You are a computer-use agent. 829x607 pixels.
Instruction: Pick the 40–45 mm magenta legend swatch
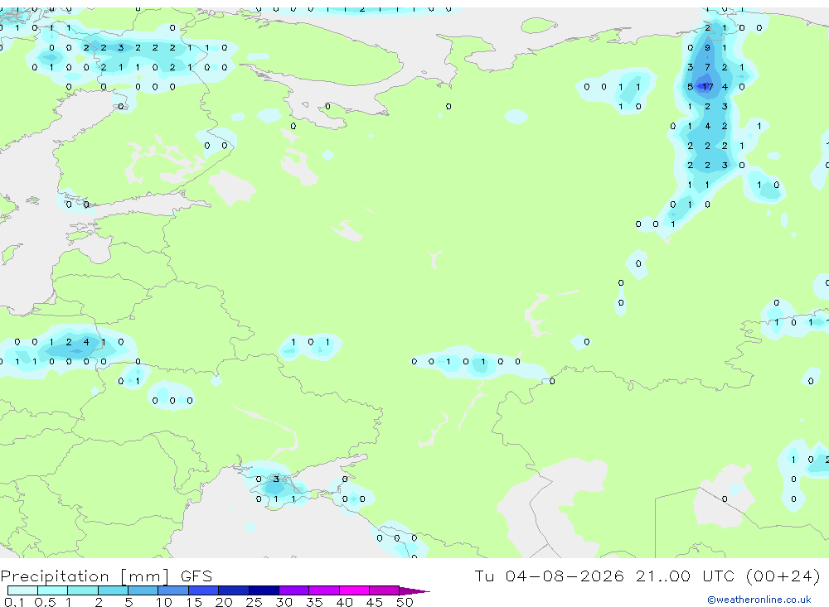click(x=354, y=590)
